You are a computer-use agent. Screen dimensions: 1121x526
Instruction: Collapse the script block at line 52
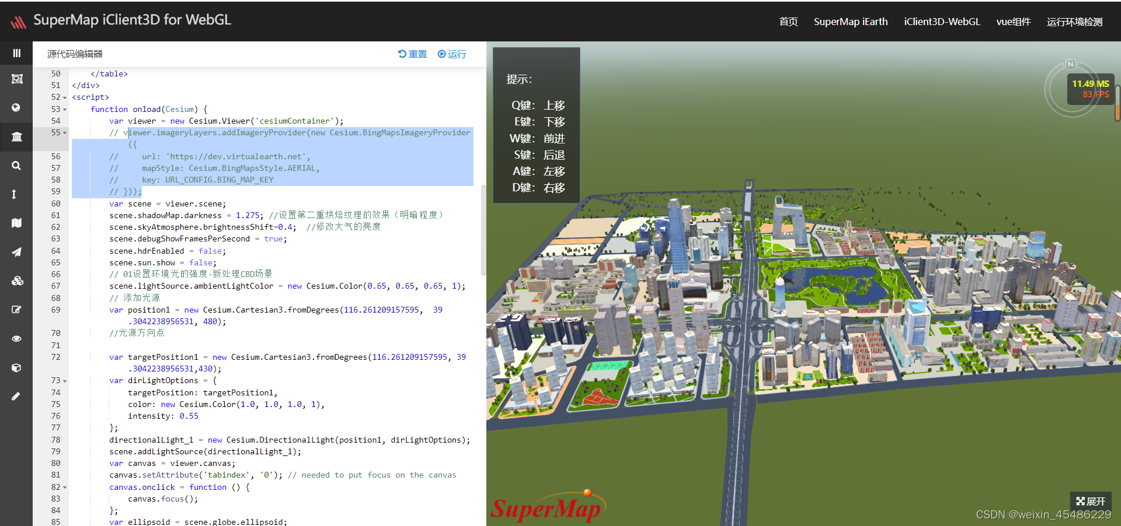pyautogui.click(x=65, y=97)
